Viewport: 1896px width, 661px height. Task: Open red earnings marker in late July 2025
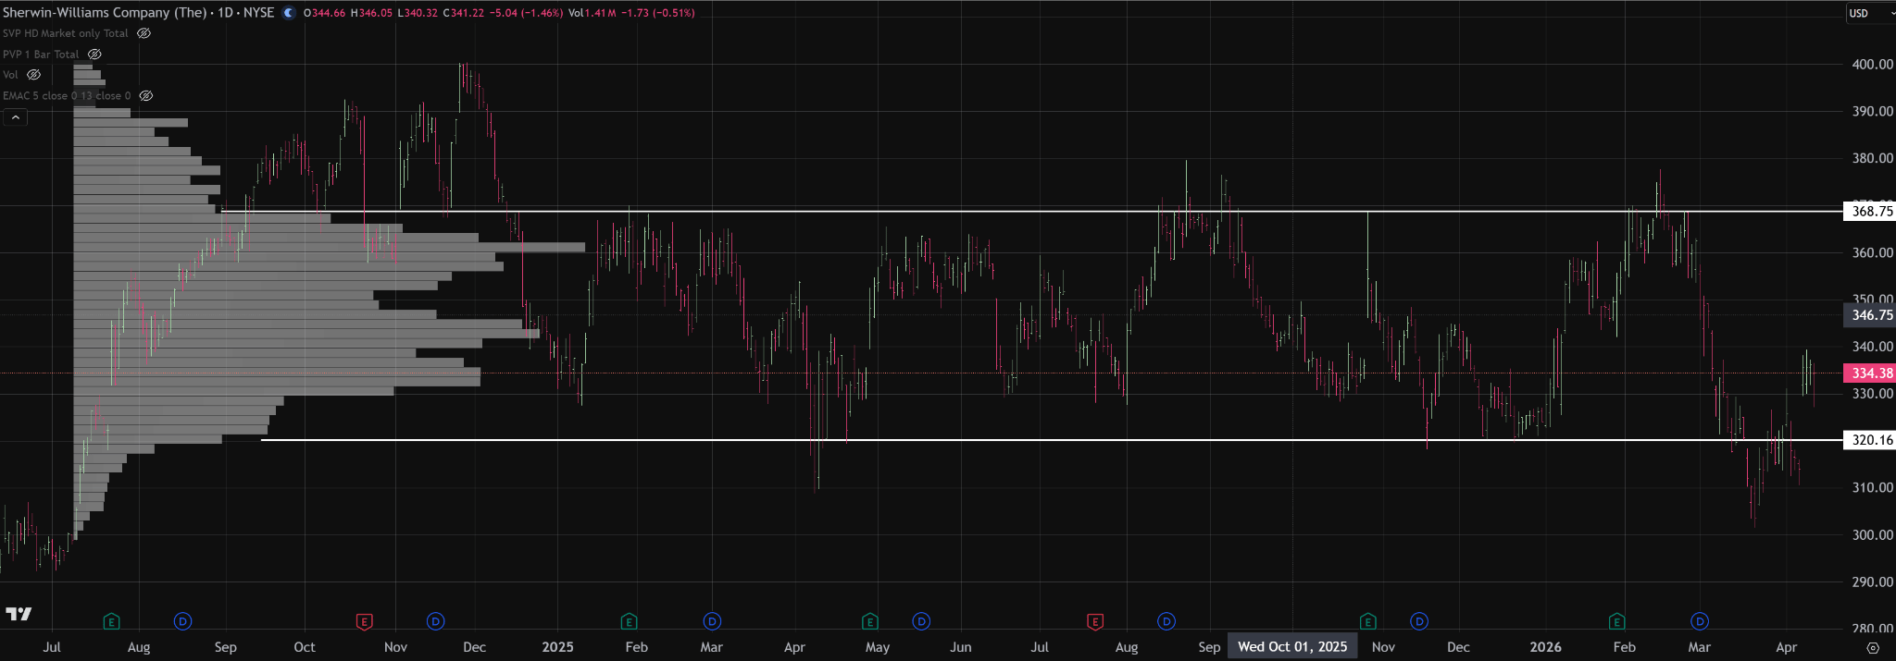tap(1095, 621)
